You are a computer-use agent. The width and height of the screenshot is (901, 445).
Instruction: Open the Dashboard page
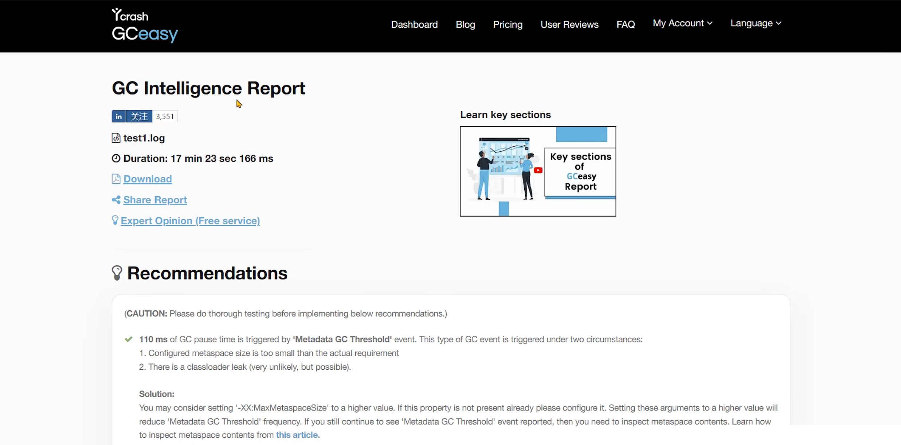coord(414,24)
